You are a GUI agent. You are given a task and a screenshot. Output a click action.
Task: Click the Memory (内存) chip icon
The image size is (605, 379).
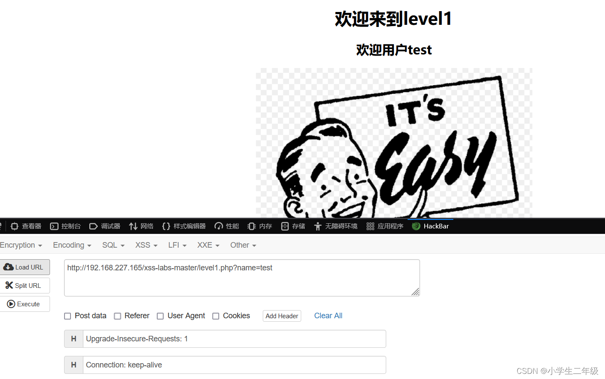(x=252, y=226)
